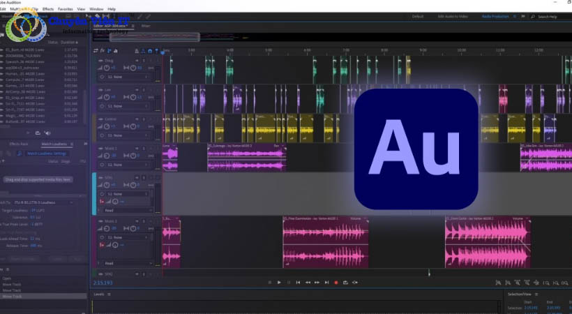Toggle Loop Playback in transport bar
Image resolution: width=572 pixels, height=314 pixels.
coord(345,282)
